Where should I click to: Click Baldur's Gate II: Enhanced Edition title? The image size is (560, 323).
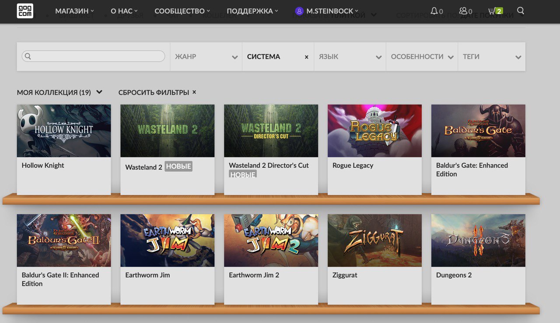coord(60,279)
